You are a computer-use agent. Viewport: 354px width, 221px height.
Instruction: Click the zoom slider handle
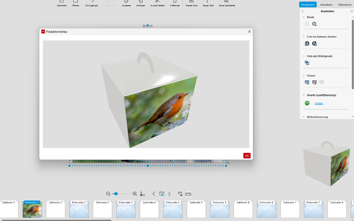pyautogui.click(x=116, y=194)
